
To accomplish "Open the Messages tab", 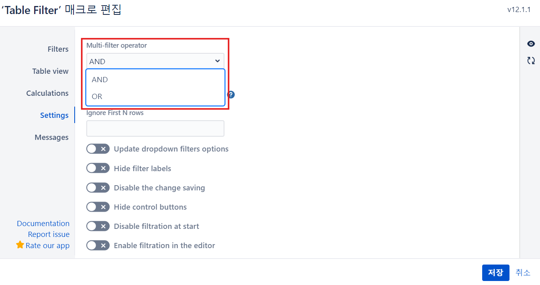I will [x=51, y=137].
